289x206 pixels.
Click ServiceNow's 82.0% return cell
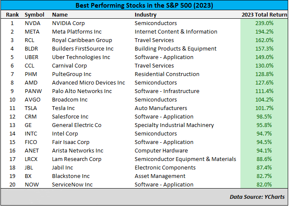click(x=264, y=185)
